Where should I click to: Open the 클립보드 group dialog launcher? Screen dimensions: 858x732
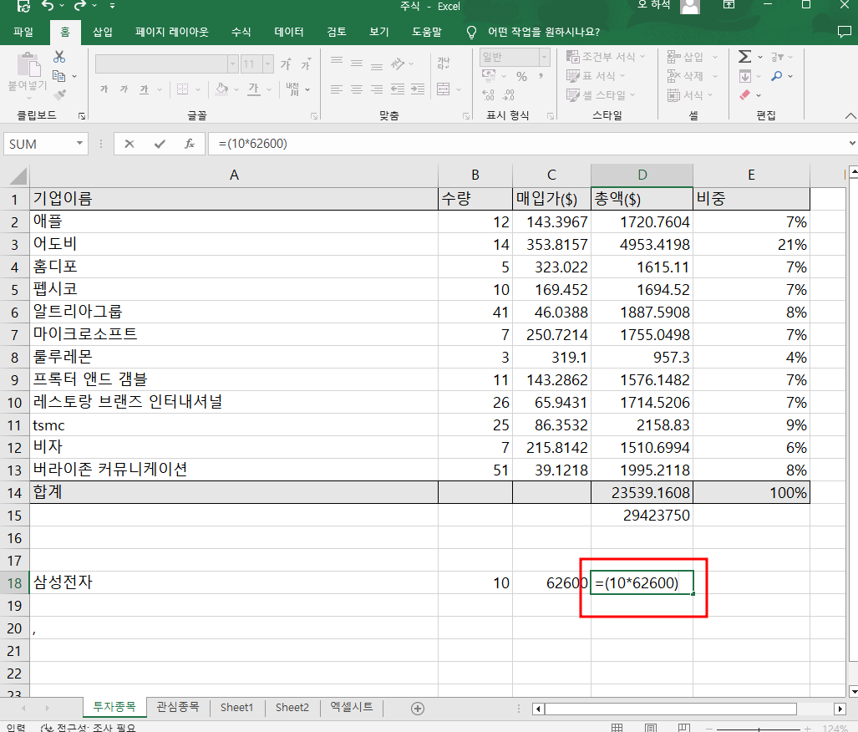coord(82,115)
